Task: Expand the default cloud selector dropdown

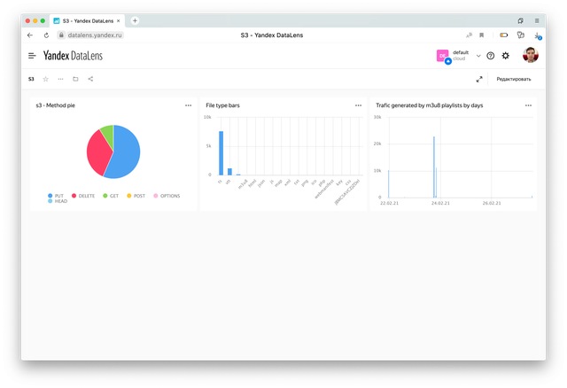Action: 478,55
